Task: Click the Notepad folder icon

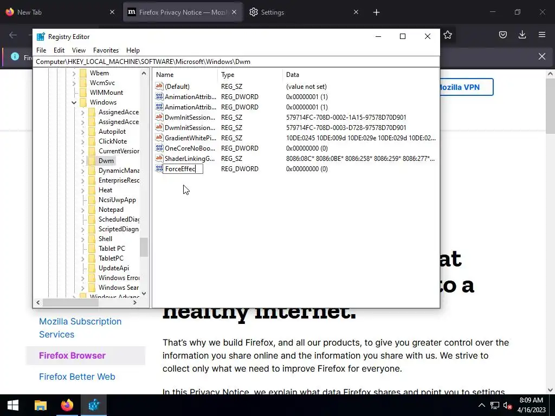Action: pyautogui.click(x=92, y=210)
